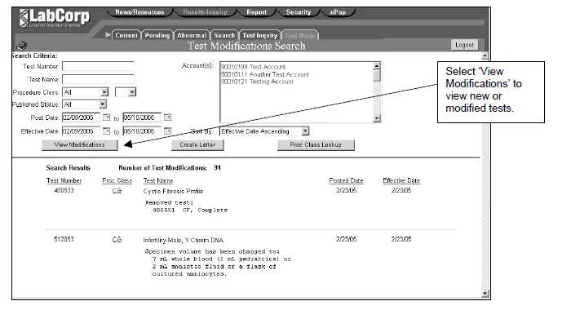The width and height of the screenshot is (571, 328).
Task: Sort results by Posted Date column
Action: [x=346, y=180]
